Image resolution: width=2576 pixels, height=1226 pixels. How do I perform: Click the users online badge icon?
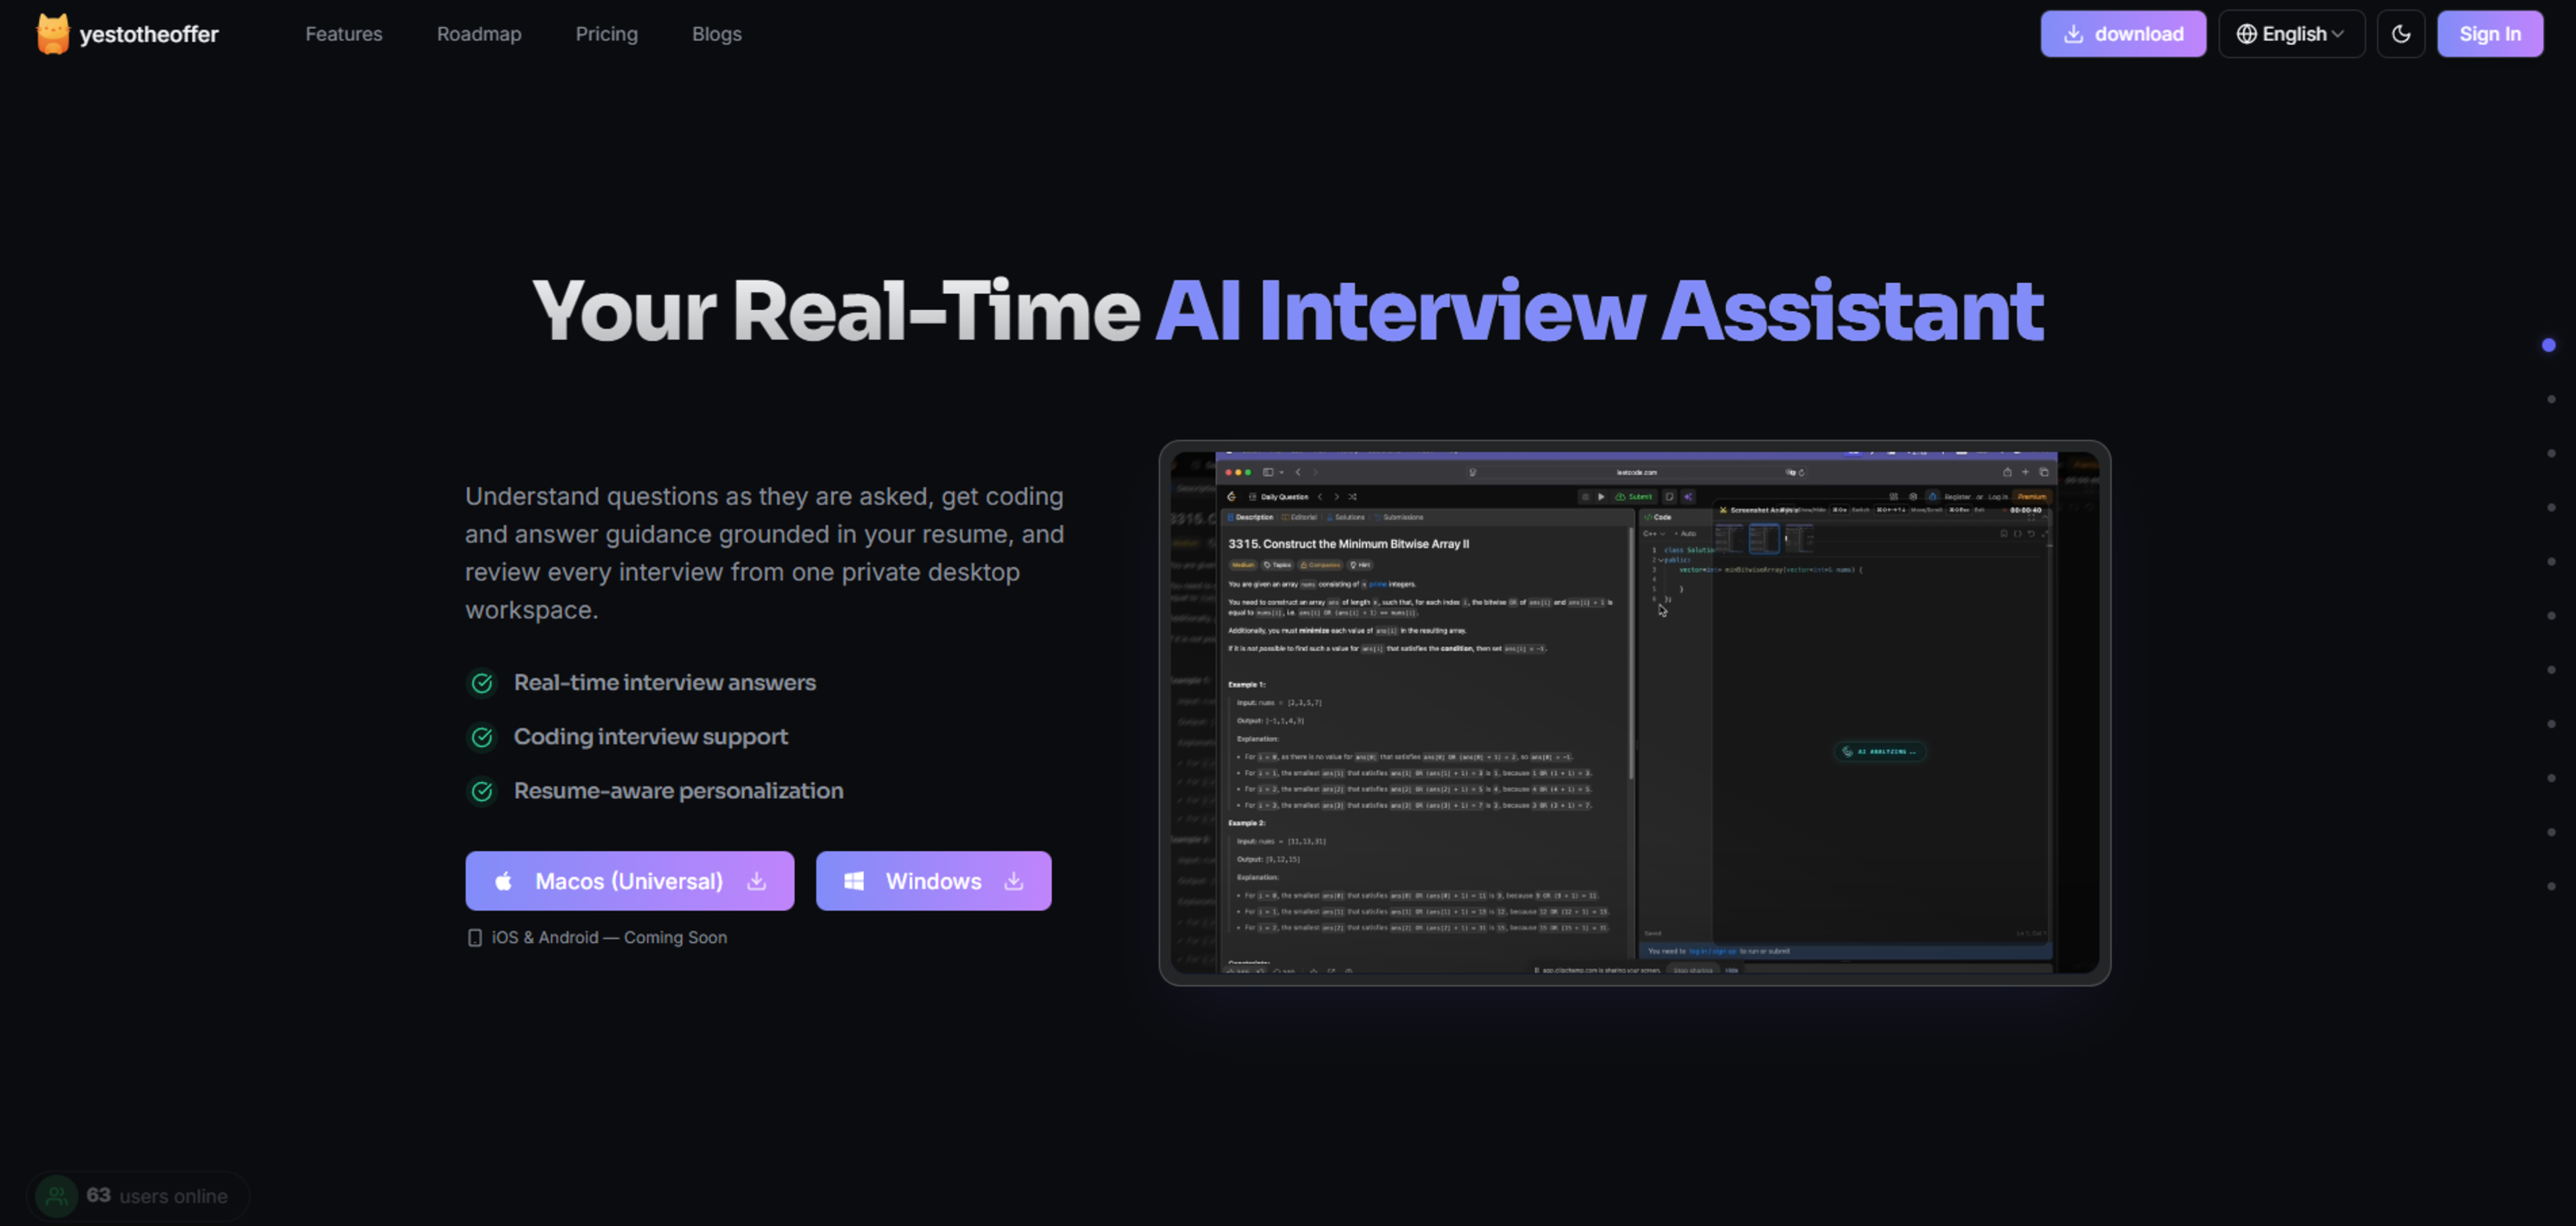tap(57, 1196)
